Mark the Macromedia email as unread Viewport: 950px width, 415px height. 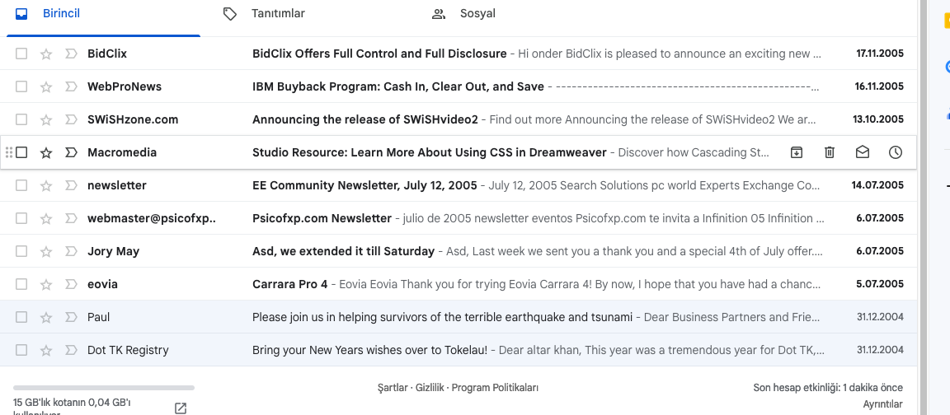point(862,152)
